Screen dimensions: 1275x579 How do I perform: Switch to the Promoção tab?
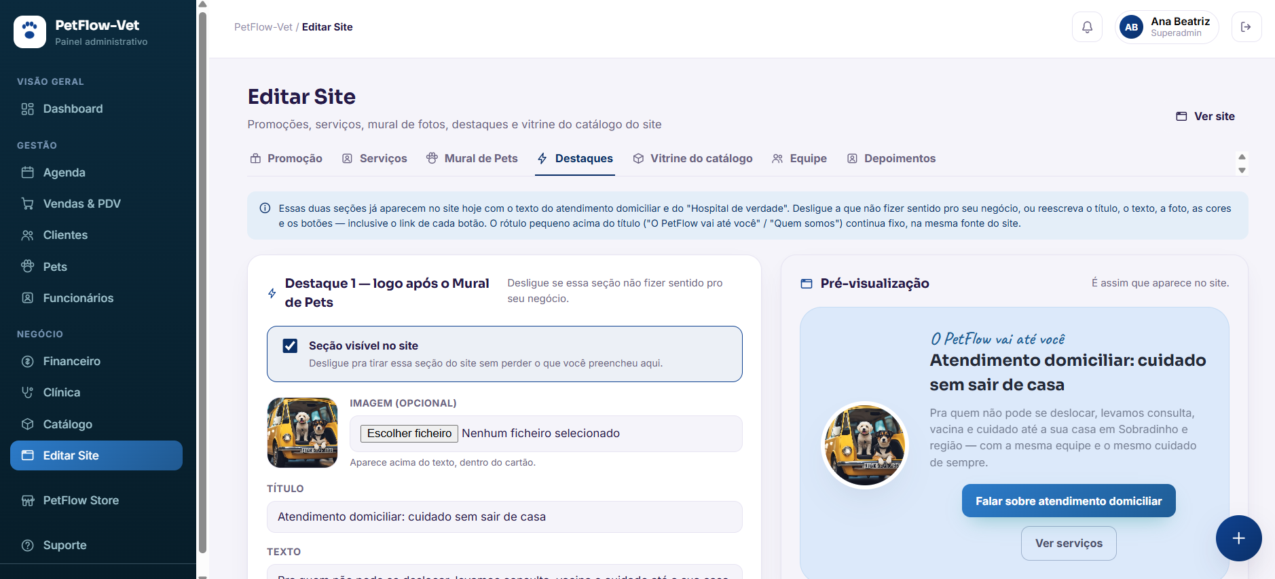286,158
